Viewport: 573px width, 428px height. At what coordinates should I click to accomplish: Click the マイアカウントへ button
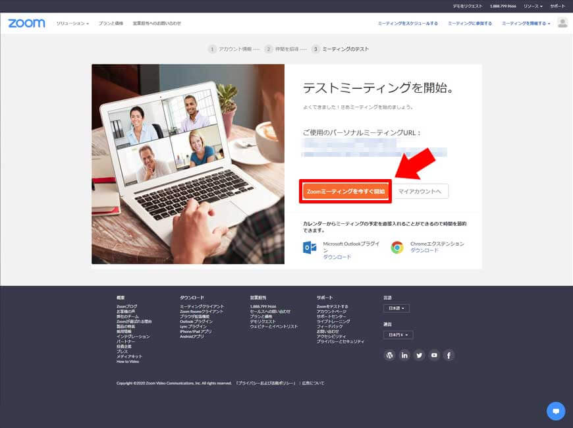tap(420, 191)
